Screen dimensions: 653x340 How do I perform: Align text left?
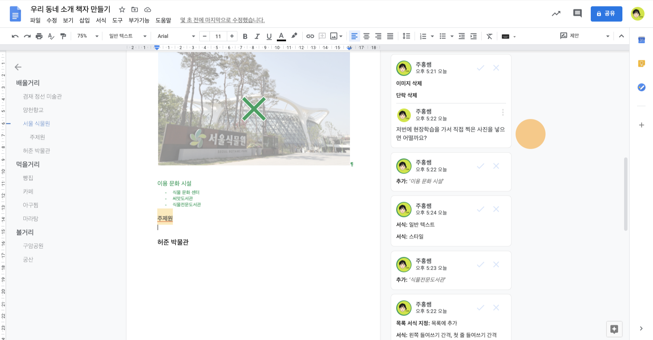[354, 36]
